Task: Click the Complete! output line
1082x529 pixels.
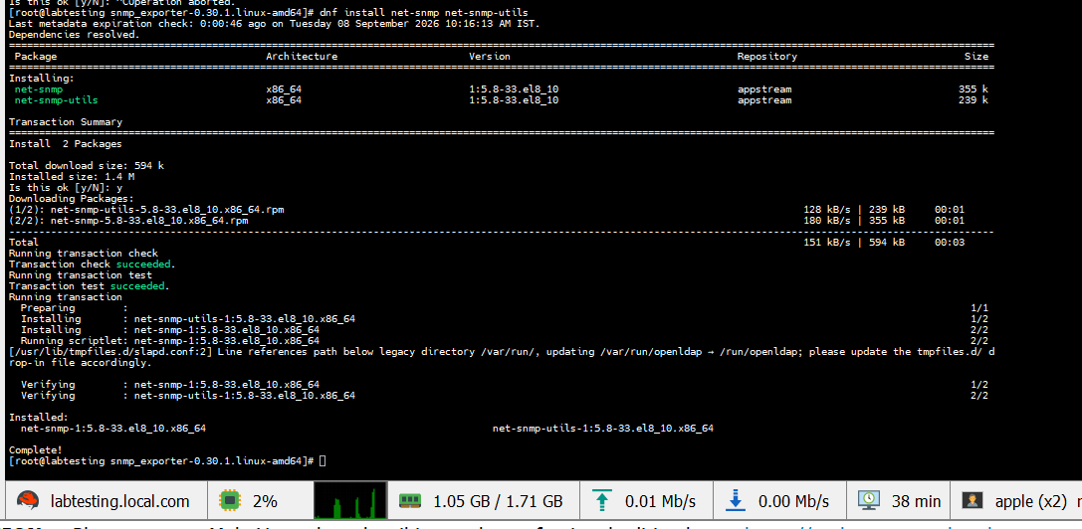Action: tap(36, 449)
